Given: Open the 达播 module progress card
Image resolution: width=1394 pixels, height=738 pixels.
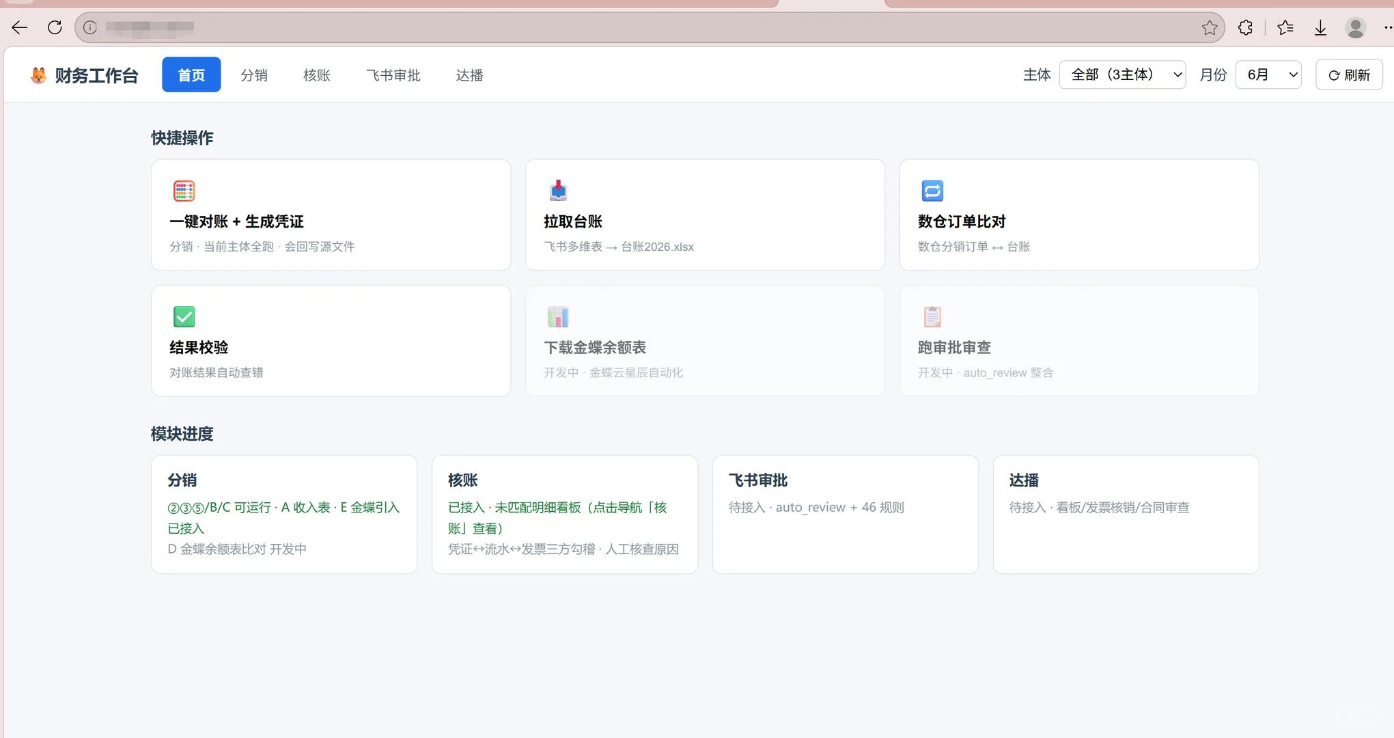Looking at the screenshot, I should tap(1126, 515).
